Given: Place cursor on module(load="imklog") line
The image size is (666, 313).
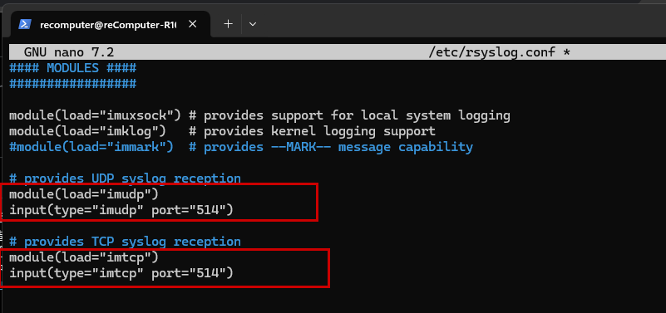Looking at the screenshot, I should (87, 131).
